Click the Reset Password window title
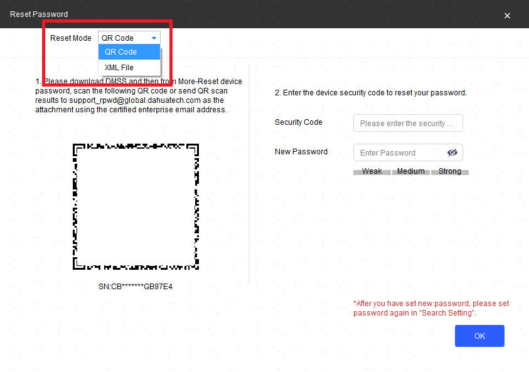The image size is (529, 372). tap(39, 14)
